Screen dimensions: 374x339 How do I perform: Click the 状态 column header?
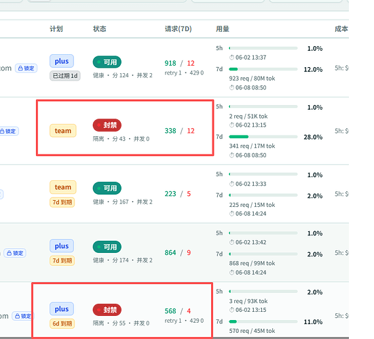[x=100, y=29]
